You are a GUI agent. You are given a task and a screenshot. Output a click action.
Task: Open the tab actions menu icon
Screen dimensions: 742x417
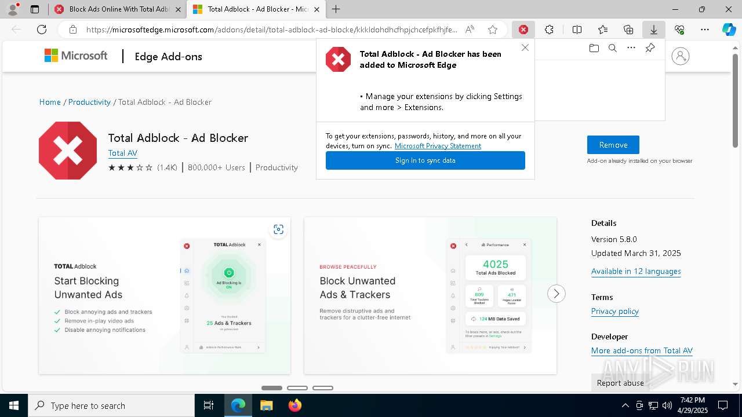tap(35, 9)
